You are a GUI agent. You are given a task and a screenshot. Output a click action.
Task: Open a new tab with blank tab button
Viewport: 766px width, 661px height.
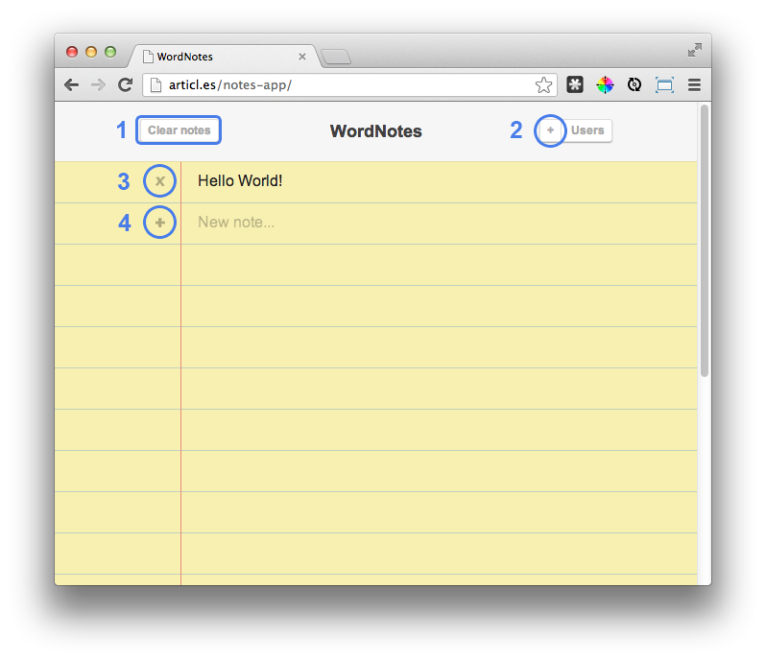pyautogui.click(x=336, y=58)
